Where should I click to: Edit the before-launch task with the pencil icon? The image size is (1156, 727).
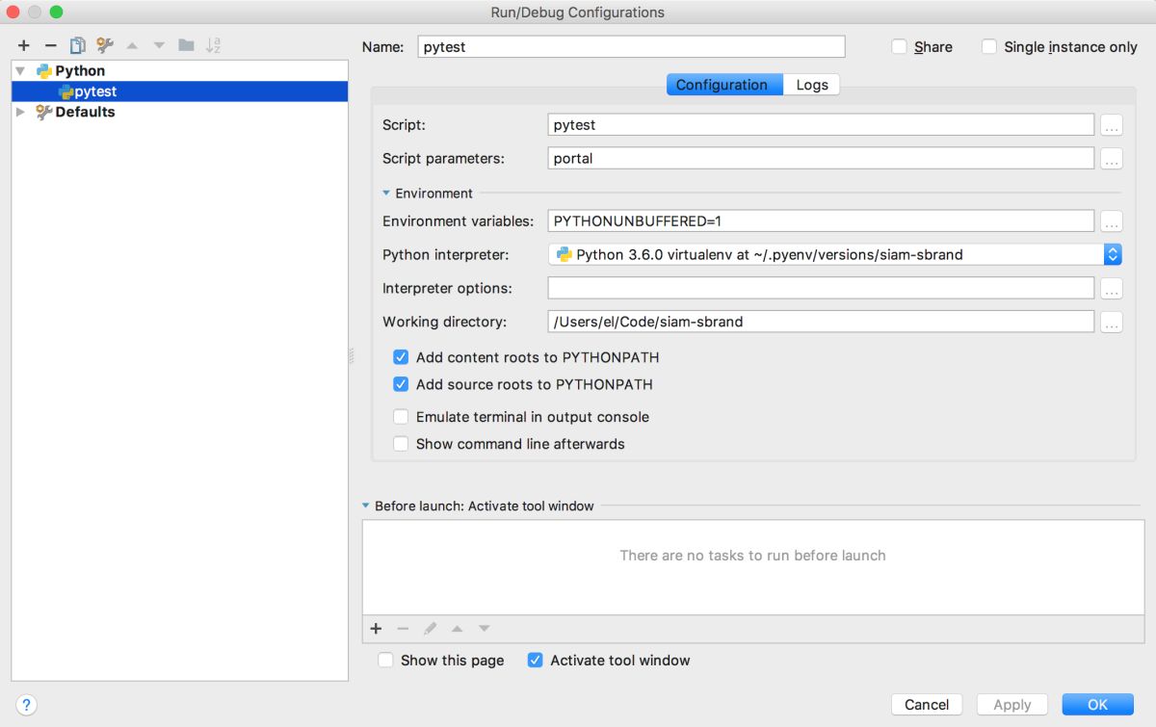[x=430, y=629]
